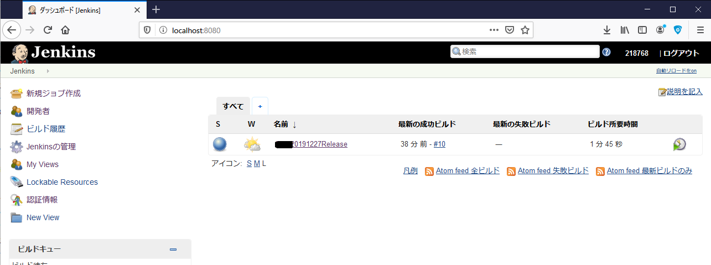Click the Jenkins breadcrumb link
This screenshot has width=711, height=265.
point(22,71)
